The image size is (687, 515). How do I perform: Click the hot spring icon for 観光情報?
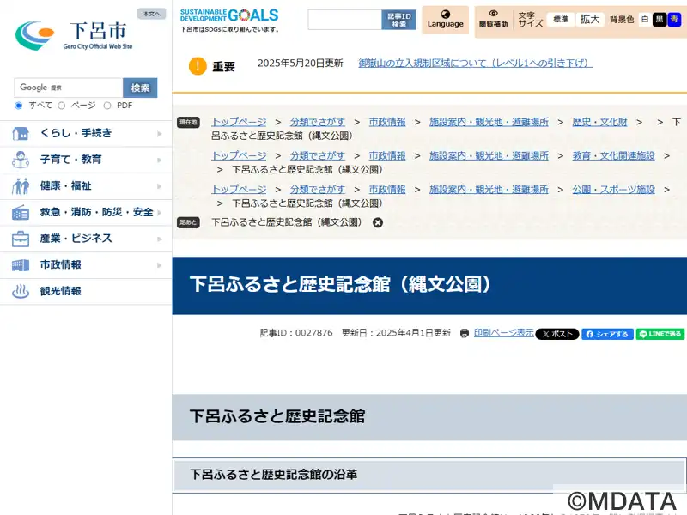[x=20, y=291]
